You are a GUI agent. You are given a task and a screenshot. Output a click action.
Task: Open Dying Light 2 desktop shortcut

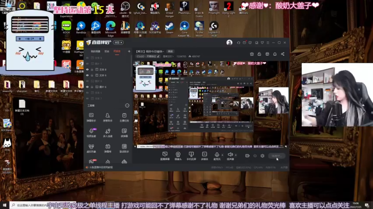(x=228, y=9)
